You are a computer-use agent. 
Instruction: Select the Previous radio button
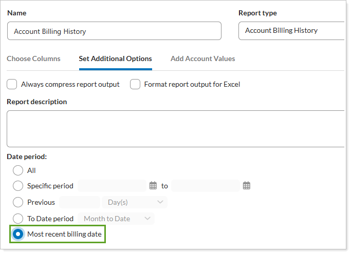[18, 202]
